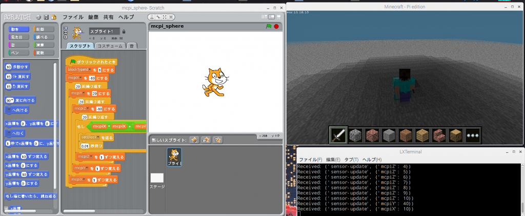Open Scratch ファイル menu
Image resolution: width=525 pixels, height=216 pixels.
coord(73,17)
